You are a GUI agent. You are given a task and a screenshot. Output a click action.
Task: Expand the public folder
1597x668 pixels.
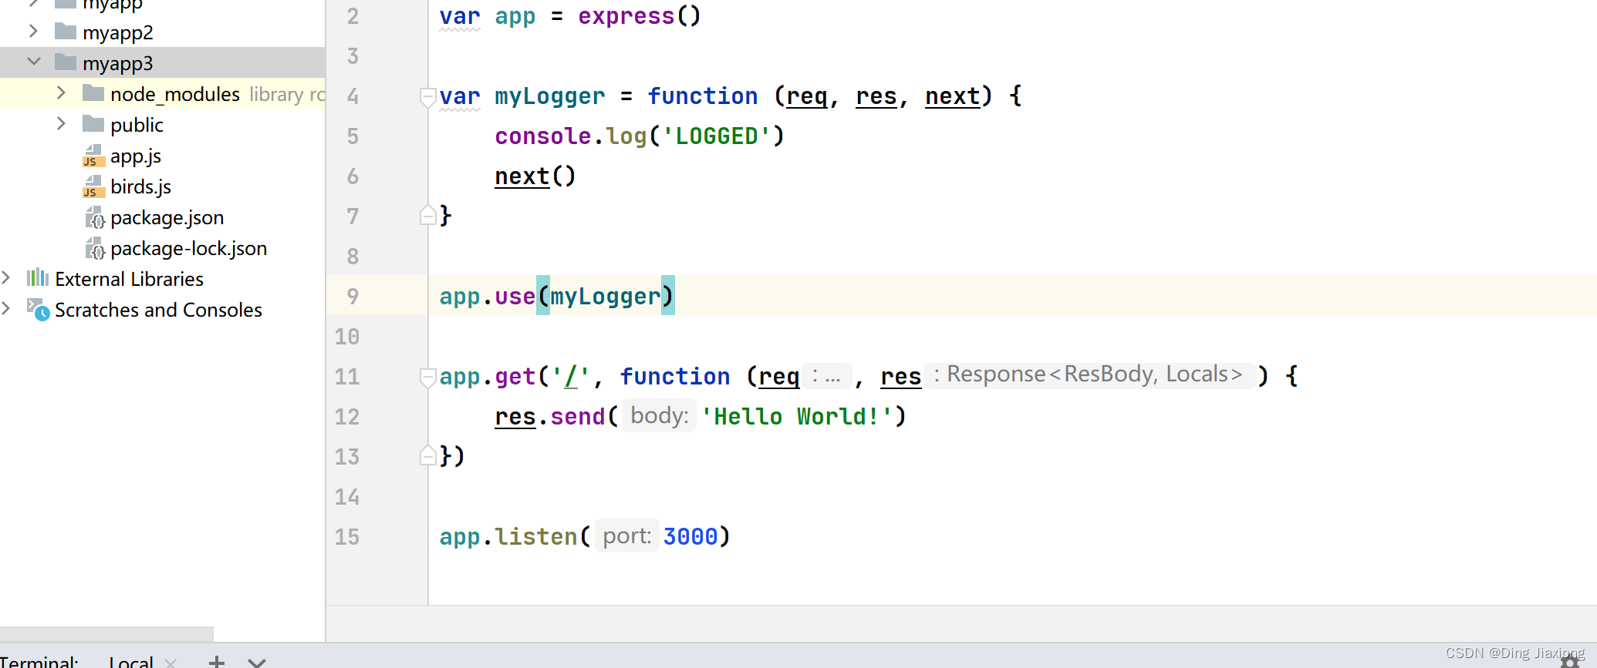tap(61, 123)
